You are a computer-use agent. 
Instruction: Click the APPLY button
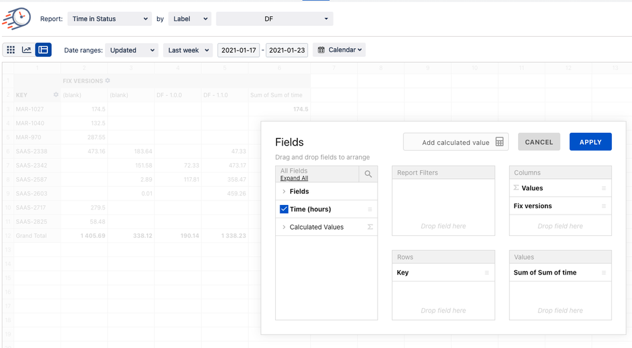point(590,142)
